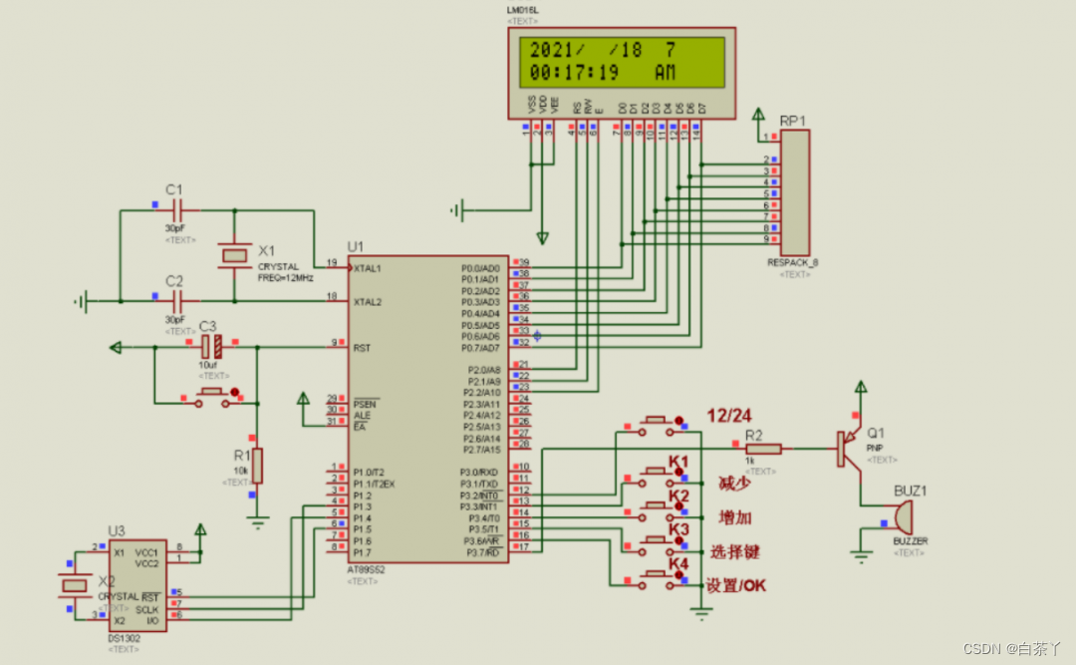
Task: Select the R2 1k resistor
Action: (x=763, y=449)
